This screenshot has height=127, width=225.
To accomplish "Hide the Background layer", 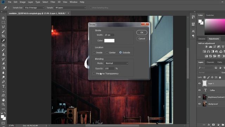I will point(199,104).
